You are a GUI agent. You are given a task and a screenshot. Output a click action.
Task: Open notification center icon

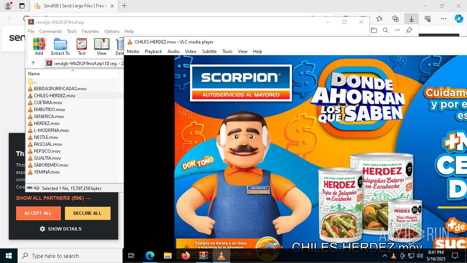pos(455,256)
